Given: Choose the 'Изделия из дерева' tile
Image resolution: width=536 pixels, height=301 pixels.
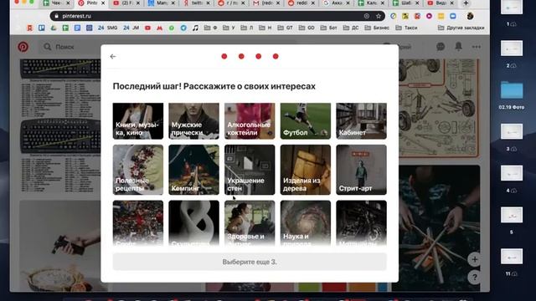Looking at the screenshot, I should click(306, 170).
